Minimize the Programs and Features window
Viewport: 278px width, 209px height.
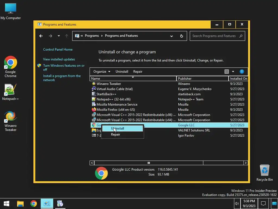217,24
